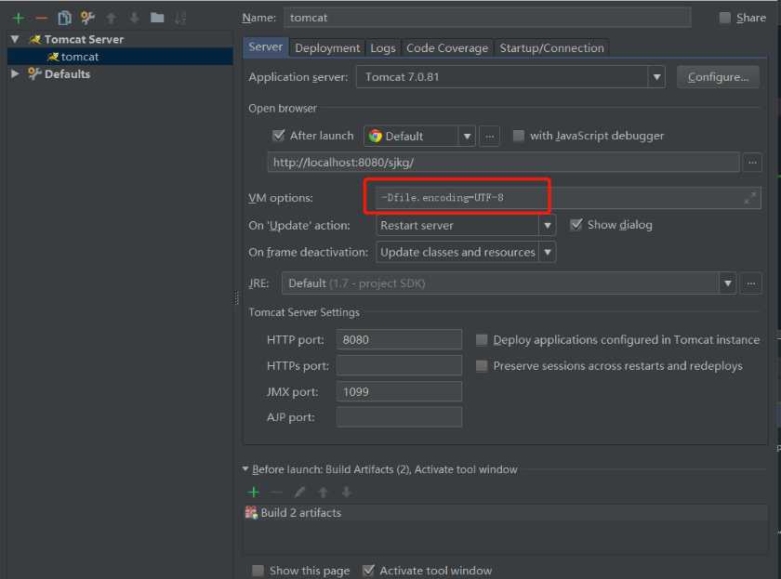Click the Name field containing tomcat
Viewport: 781px width, 579px height.
pos(487,18)
